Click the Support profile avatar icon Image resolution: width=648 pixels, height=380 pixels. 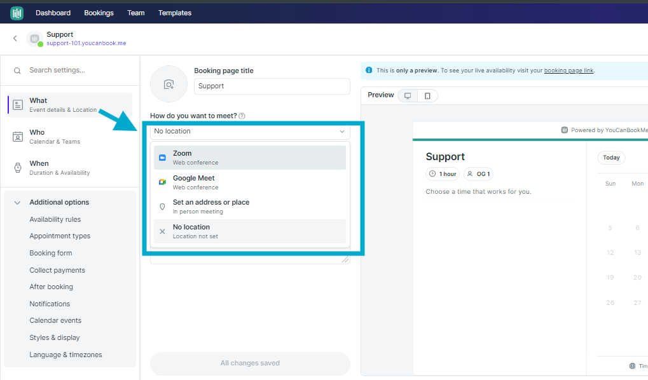[35, 38]
